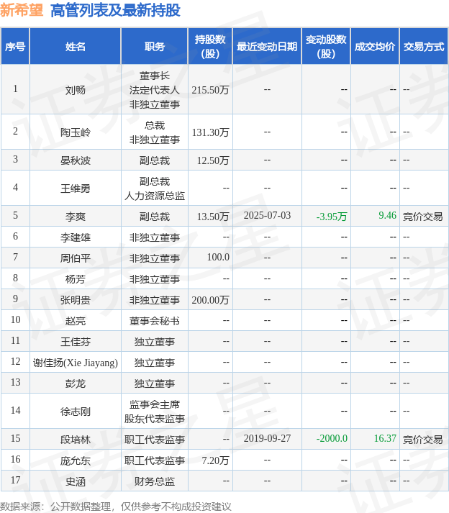Image resolution: width=449 pixels, height=513 pixels.
Task: Click the name 徐志刚
Action: [x=76, y=412]
